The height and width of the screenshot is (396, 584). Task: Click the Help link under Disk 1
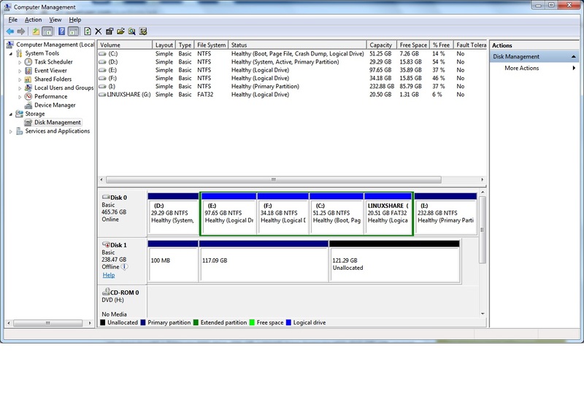pos(108,275)
